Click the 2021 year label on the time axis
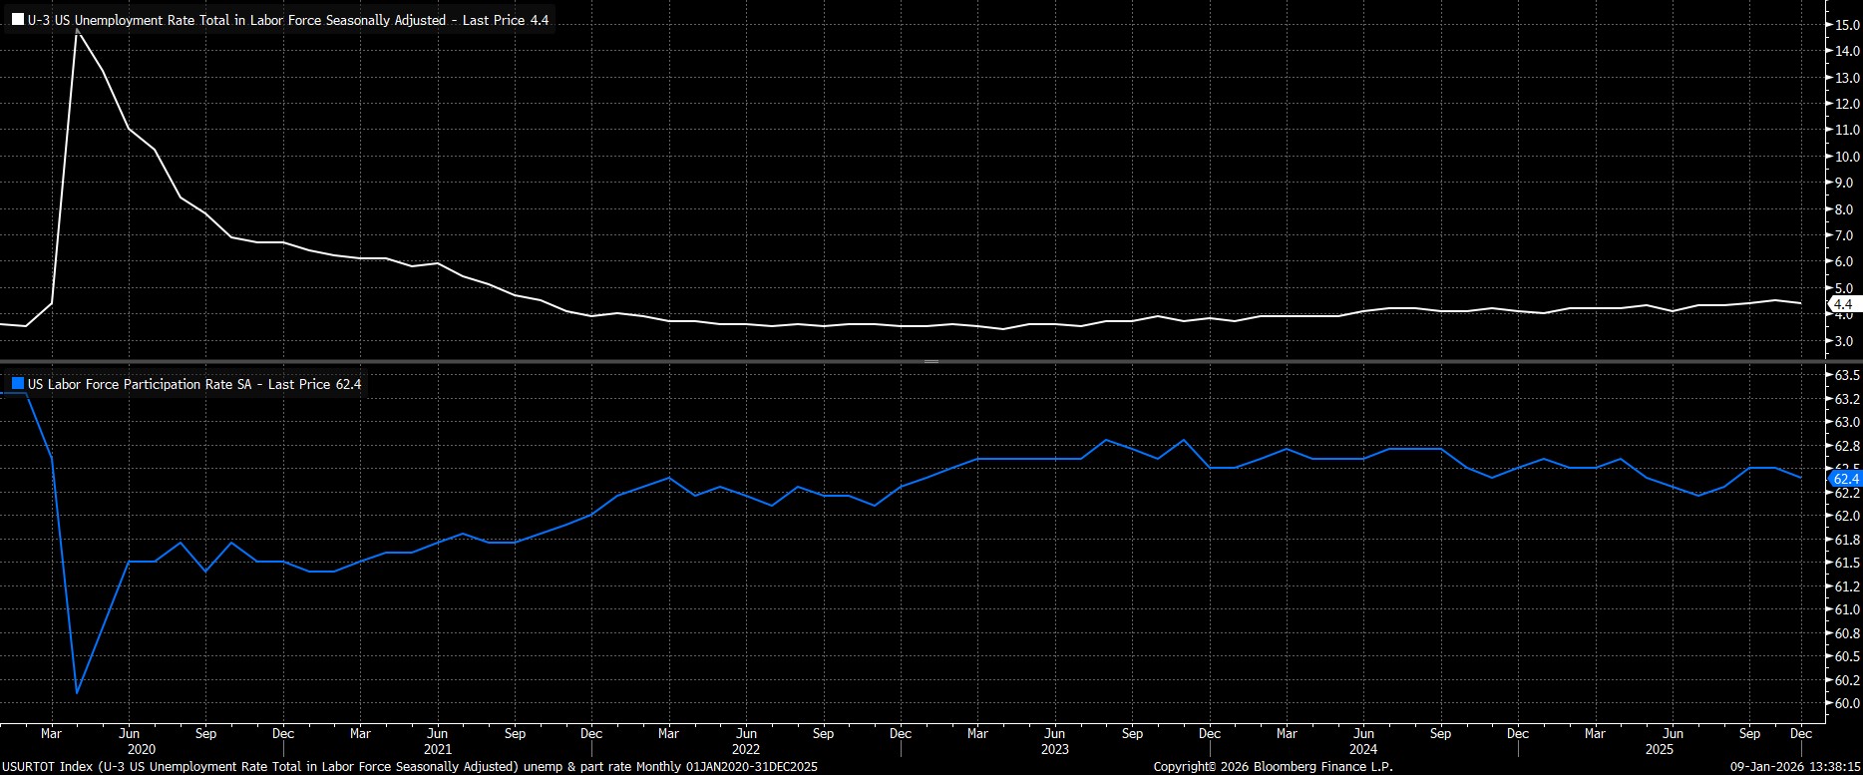 pyautogui.click(x=437, y=749)
